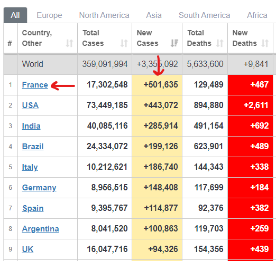276x261 pixels.
Task: Sort table by Country name arrows icon
Action: point(69,43)
